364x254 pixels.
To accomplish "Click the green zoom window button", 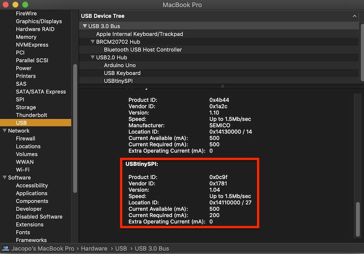I will pyautogui.click(x=25, y=5).
